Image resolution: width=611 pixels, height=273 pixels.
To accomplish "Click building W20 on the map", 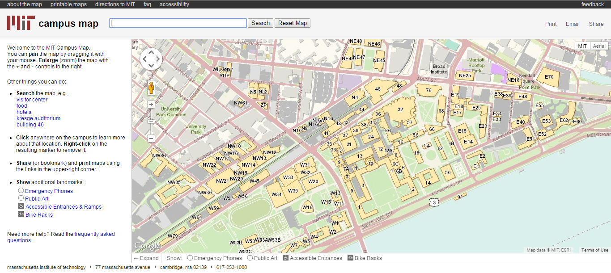I will coord(313,181).
